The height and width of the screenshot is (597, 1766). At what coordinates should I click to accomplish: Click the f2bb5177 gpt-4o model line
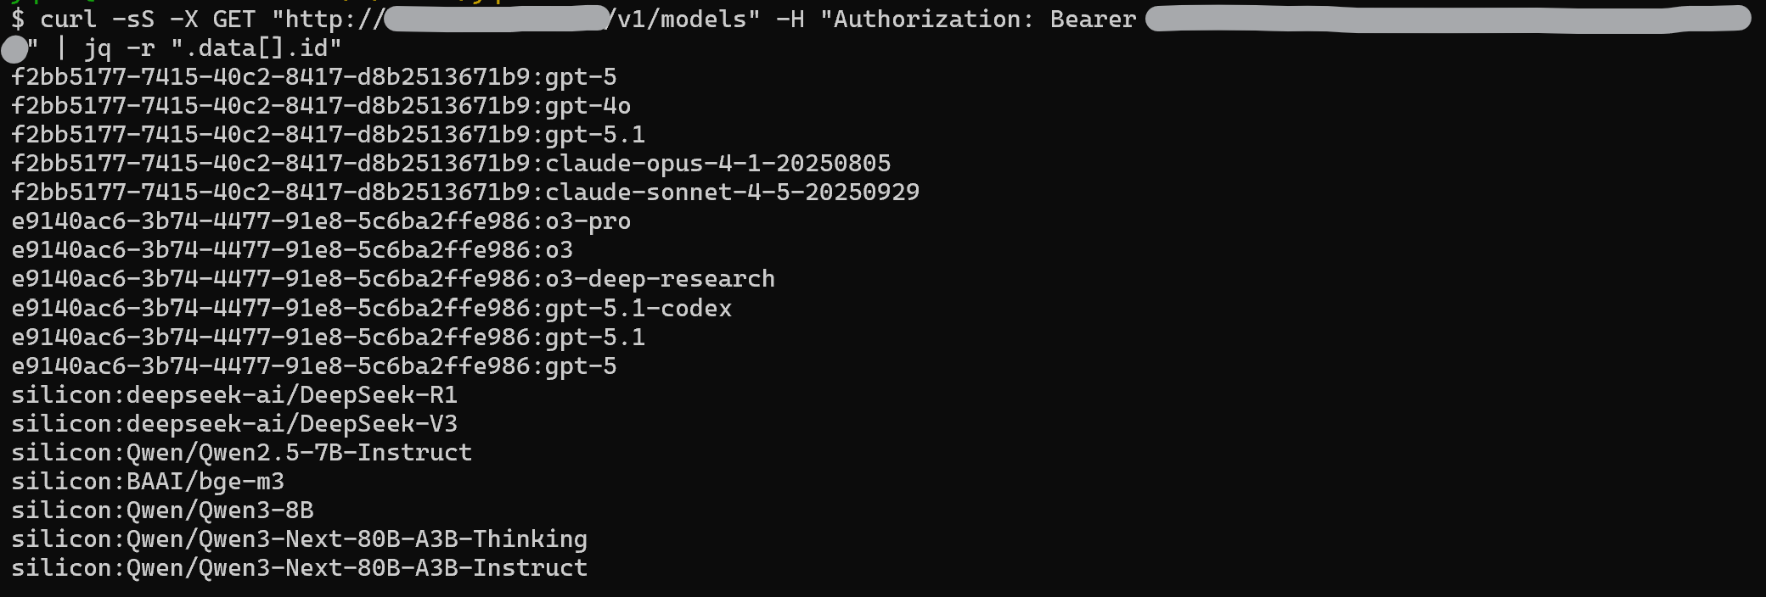(x=321, y=106)
